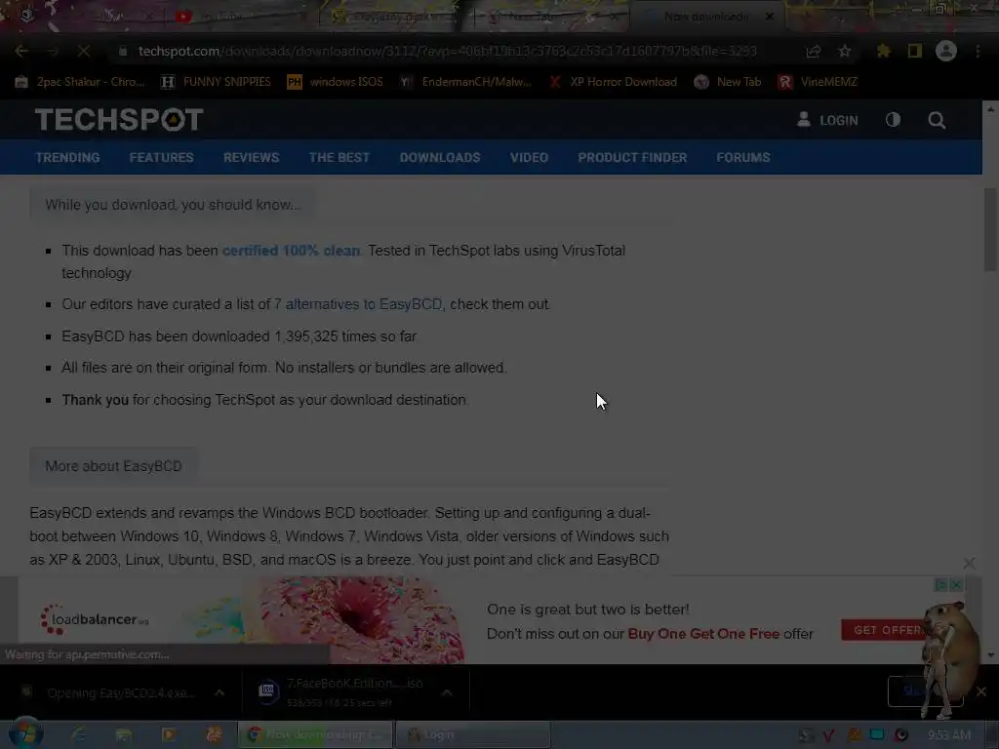The image size is (999, 749).
Task: Open the EndermanCH/Malw... bookmark
Action: tap(465, 82)
